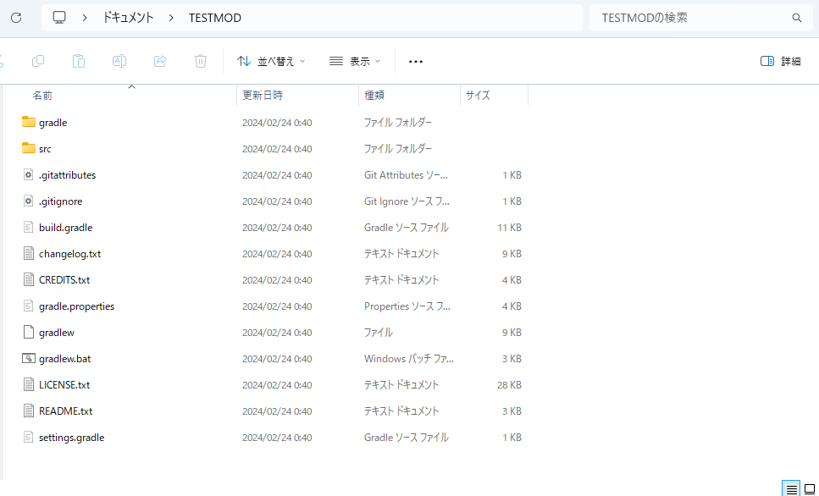Click the ドキュメント breadcrumb
The height and width of the screenshot is (496, 819).
(x=128, y=18)
